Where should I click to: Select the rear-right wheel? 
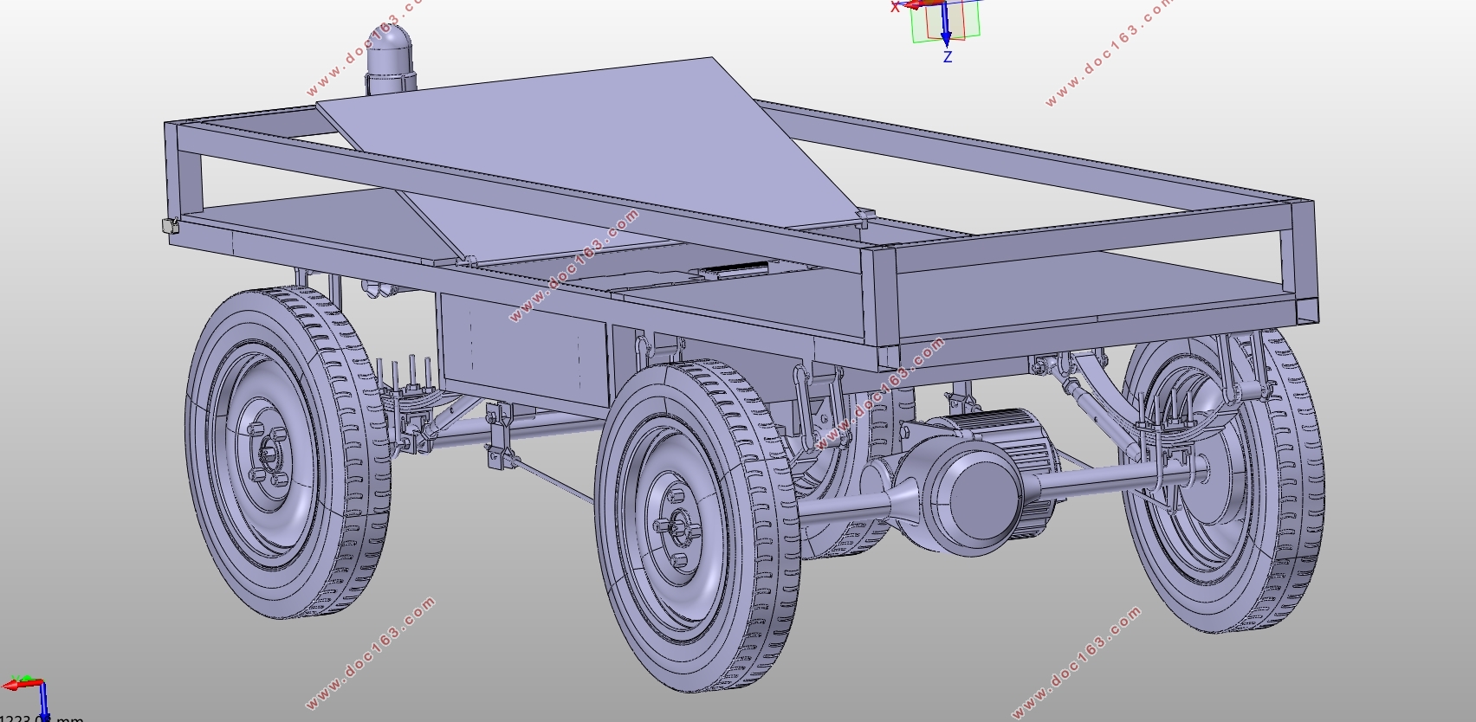[x=1222, y=480]
